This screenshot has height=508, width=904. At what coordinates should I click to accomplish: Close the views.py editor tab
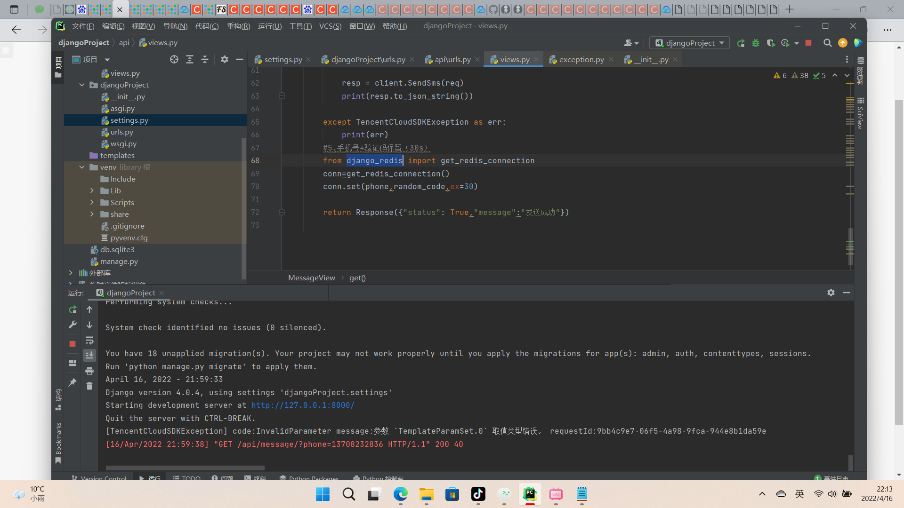(536, 60)
